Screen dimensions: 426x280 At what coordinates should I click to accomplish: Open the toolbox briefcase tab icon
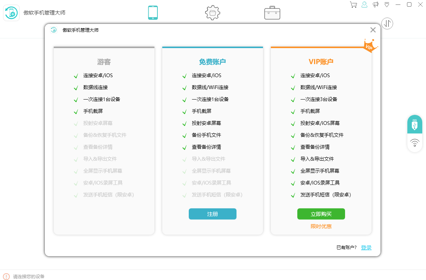272,13
